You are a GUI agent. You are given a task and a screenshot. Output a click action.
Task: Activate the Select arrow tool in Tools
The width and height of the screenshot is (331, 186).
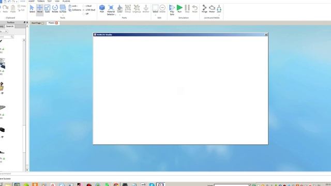[x=32, y=9]
